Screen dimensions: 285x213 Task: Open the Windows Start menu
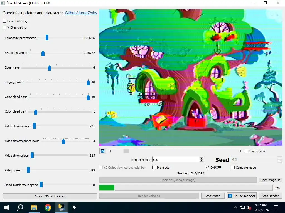click(7, 207)
